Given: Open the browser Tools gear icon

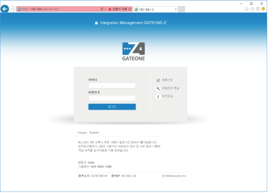Looking at the screenshot, I should tap(258, 9).
